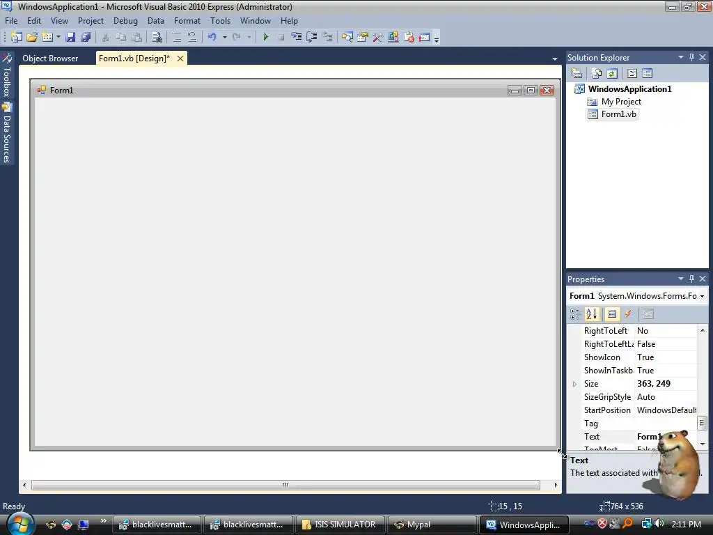The width and height of the screenshot is (713, 535).
Task: Toggle the Solution Explorer auto-hide pin
Action: (691, 57)
